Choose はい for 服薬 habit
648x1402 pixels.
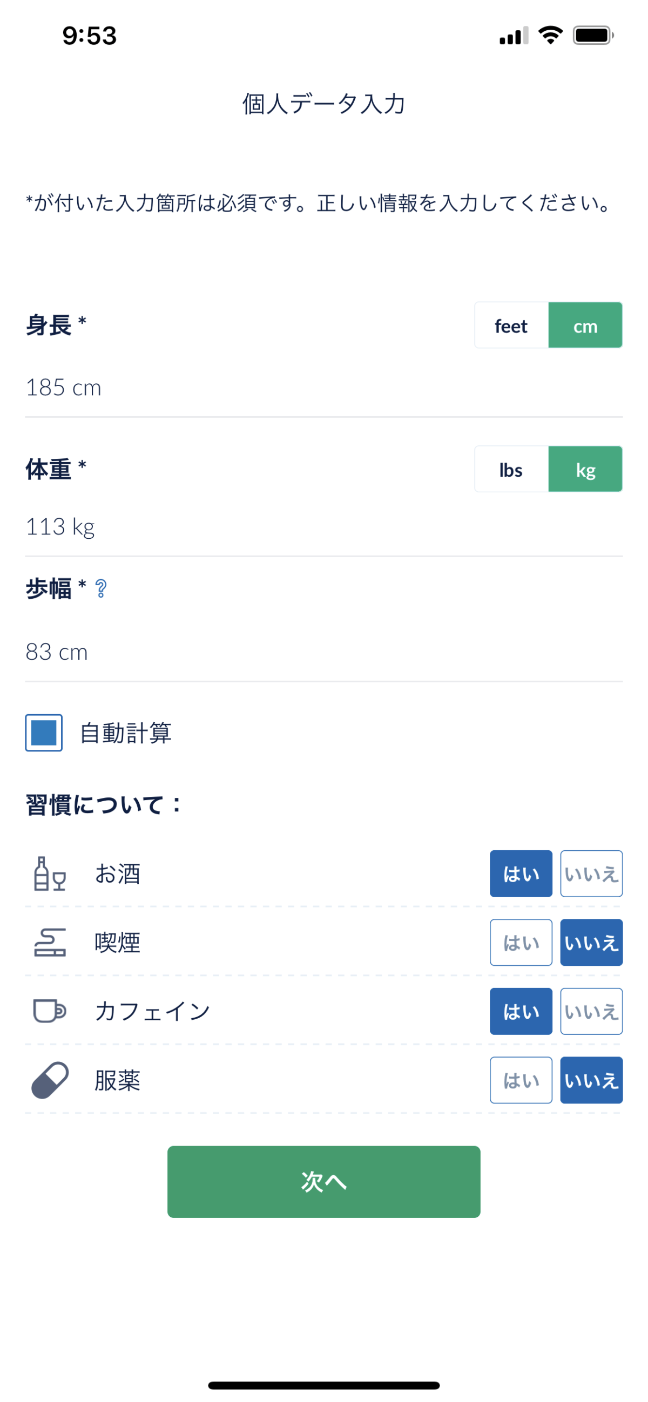[521, 1080]
